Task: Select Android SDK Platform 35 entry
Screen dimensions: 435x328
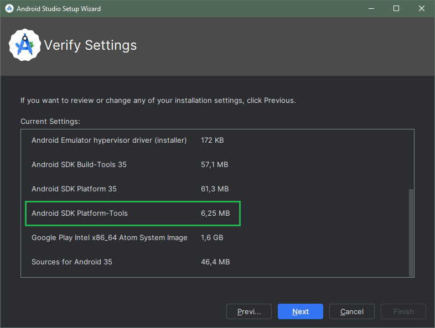Action: click(x=74, y=189)
